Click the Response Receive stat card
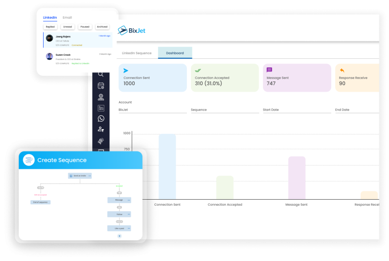The width and height of the screenshot is (389, 261). click(x=357, y=78)
